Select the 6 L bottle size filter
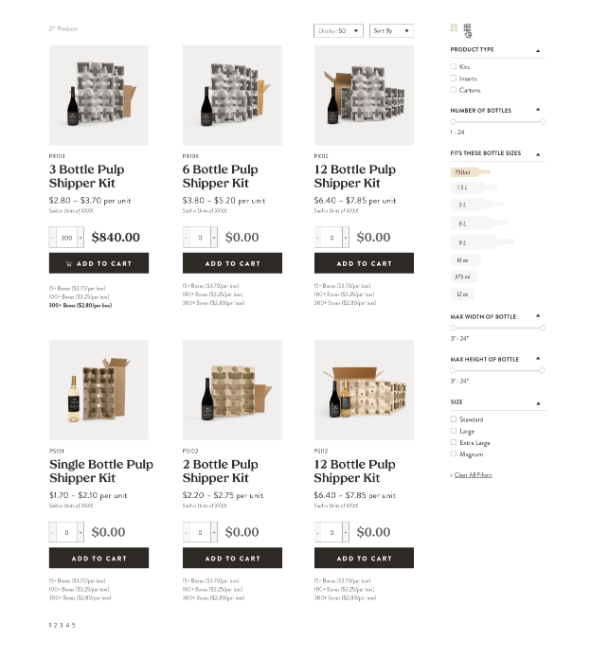The image size is (591, 658). point(479,223)
